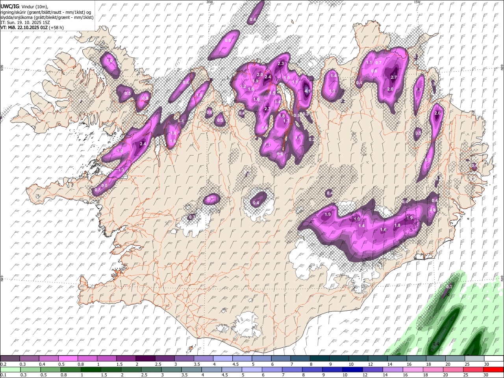Click the 'rigning/skúrir' legend description line
Image resolution: width=504 pixels, height=378 pixels.
tap(46, 12)
